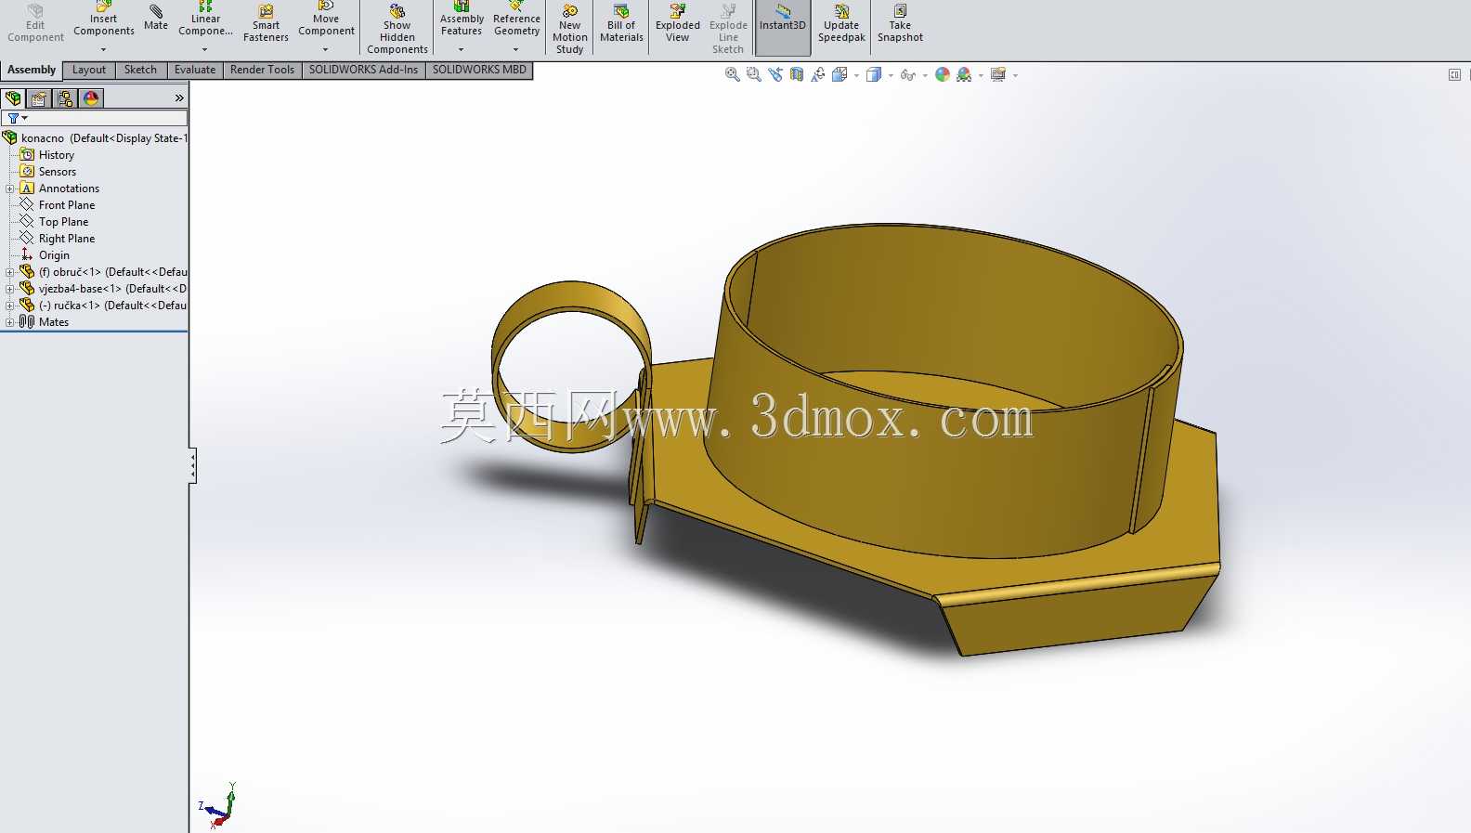This screenshot has height=833, width=1471.
Task: Select the Mate tool
Action: pyautogui.click(x=156, y=18)
